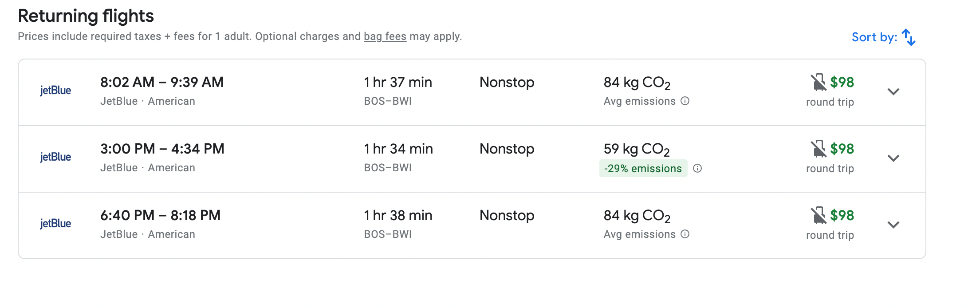The image size is (976, 308).
Task: Click the Sort by label
Action: coord(874,37)
